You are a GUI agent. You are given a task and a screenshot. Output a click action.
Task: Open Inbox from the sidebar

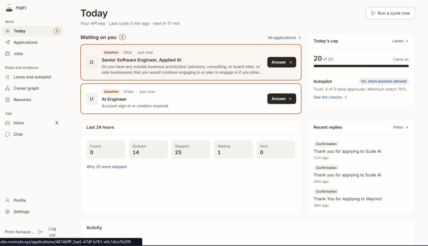32,123
